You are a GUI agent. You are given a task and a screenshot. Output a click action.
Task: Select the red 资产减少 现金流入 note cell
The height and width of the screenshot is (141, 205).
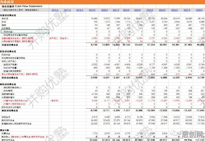pyautogui.click(x=59, y=38)
